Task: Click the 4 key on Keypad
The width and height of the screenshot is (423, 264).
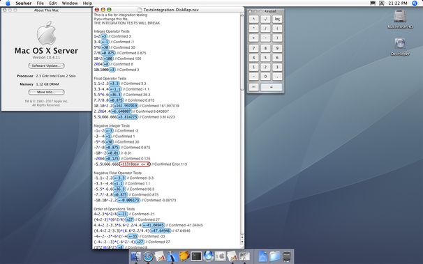Action: pos(253,58)
